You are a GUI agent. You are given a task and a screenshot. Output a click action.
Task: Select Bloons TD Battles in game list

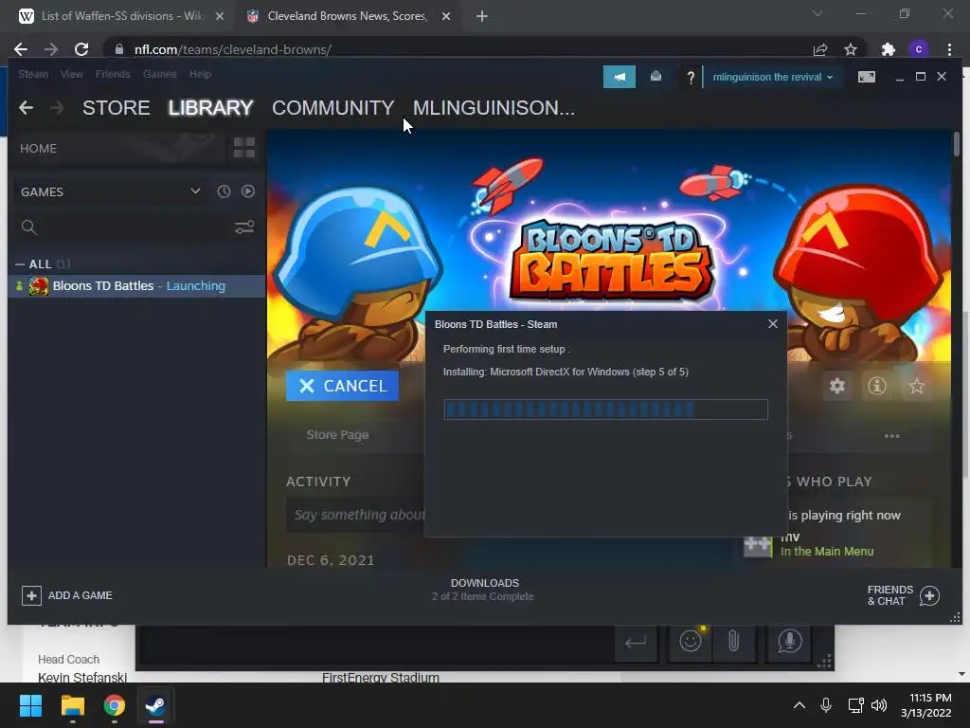pos(136,286)
